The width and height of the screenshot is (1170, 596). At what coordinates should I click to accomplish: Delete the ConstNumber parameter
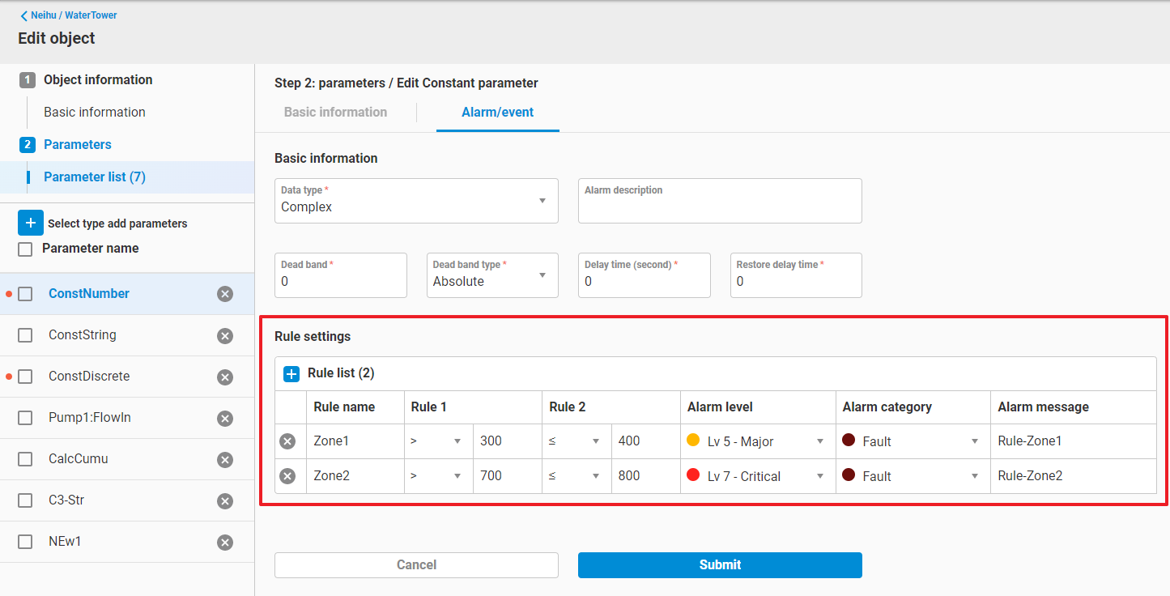[x=225, y=294]
